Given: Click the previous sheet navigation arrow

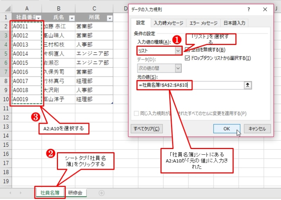Looking at the screenshot, I should (10, 193).
